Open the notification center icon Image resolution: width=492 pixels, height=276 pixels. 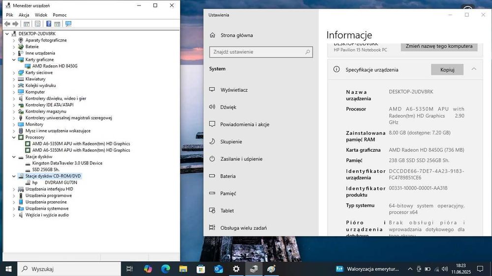pos(480,269)
